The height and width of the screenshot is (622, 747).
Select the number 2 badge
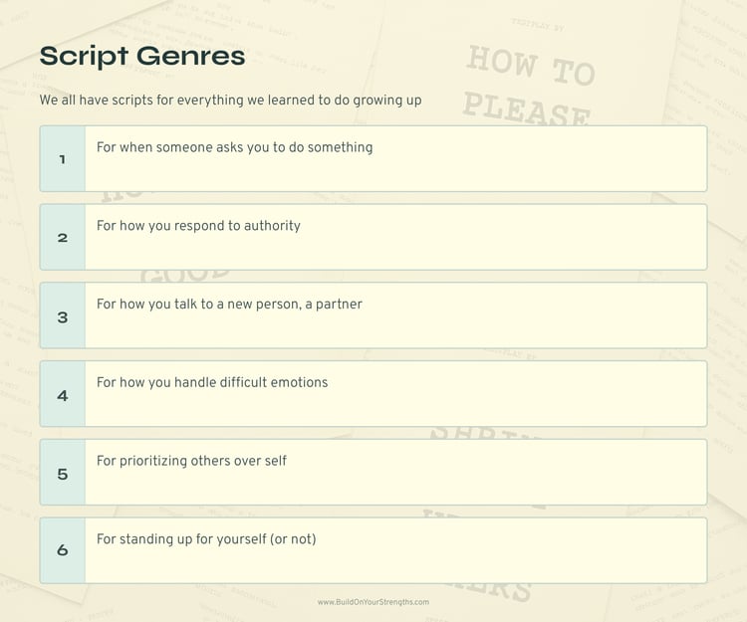63,238
